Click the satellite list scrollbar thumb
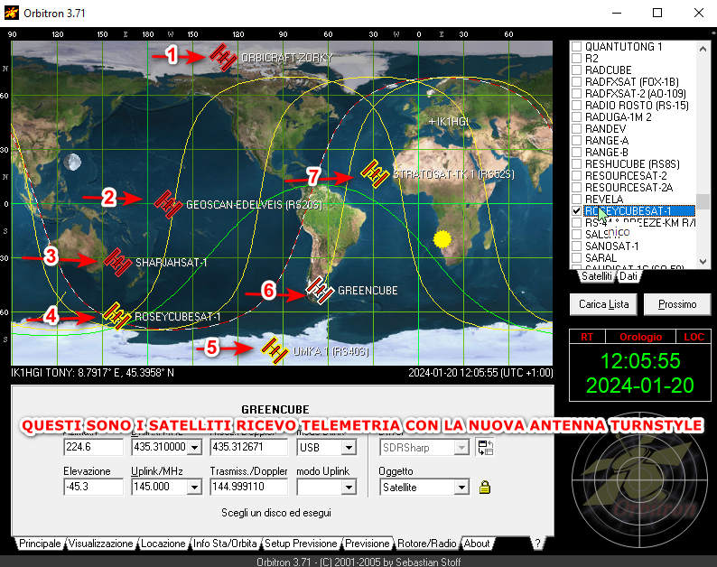Viewport: 717px width, 567px height. 703,201
